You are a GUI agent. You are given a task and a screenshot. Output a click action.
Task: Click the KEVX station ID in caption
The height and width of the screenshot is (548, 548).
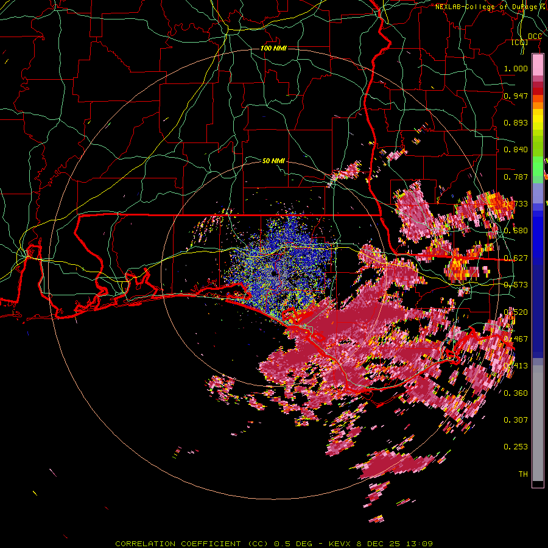click(x=339, y=544)
